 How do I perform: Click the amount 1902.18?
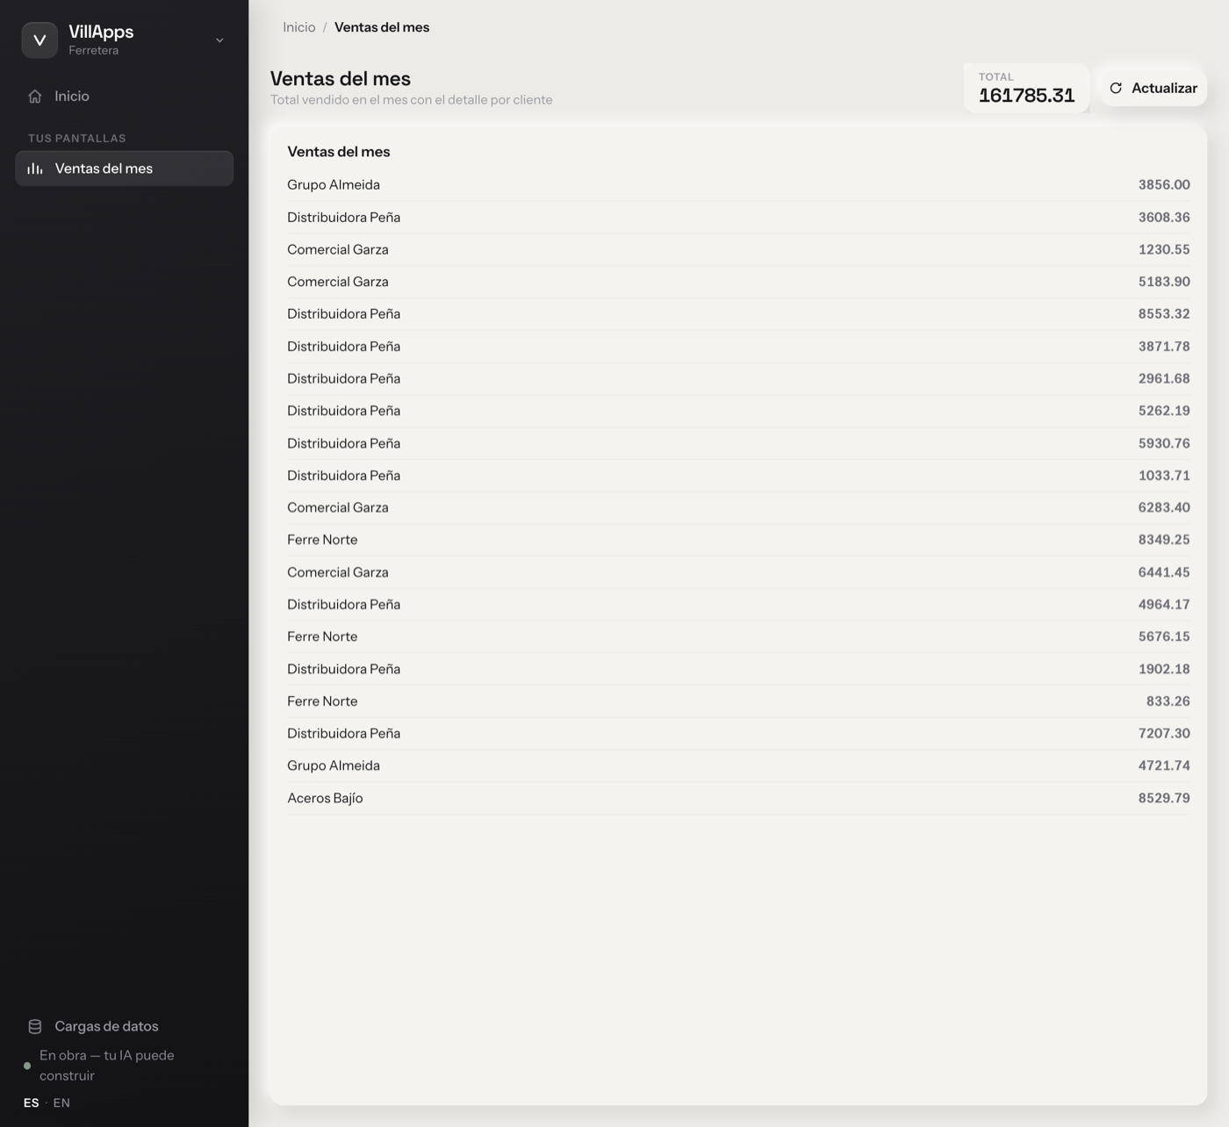(1164, 669)
